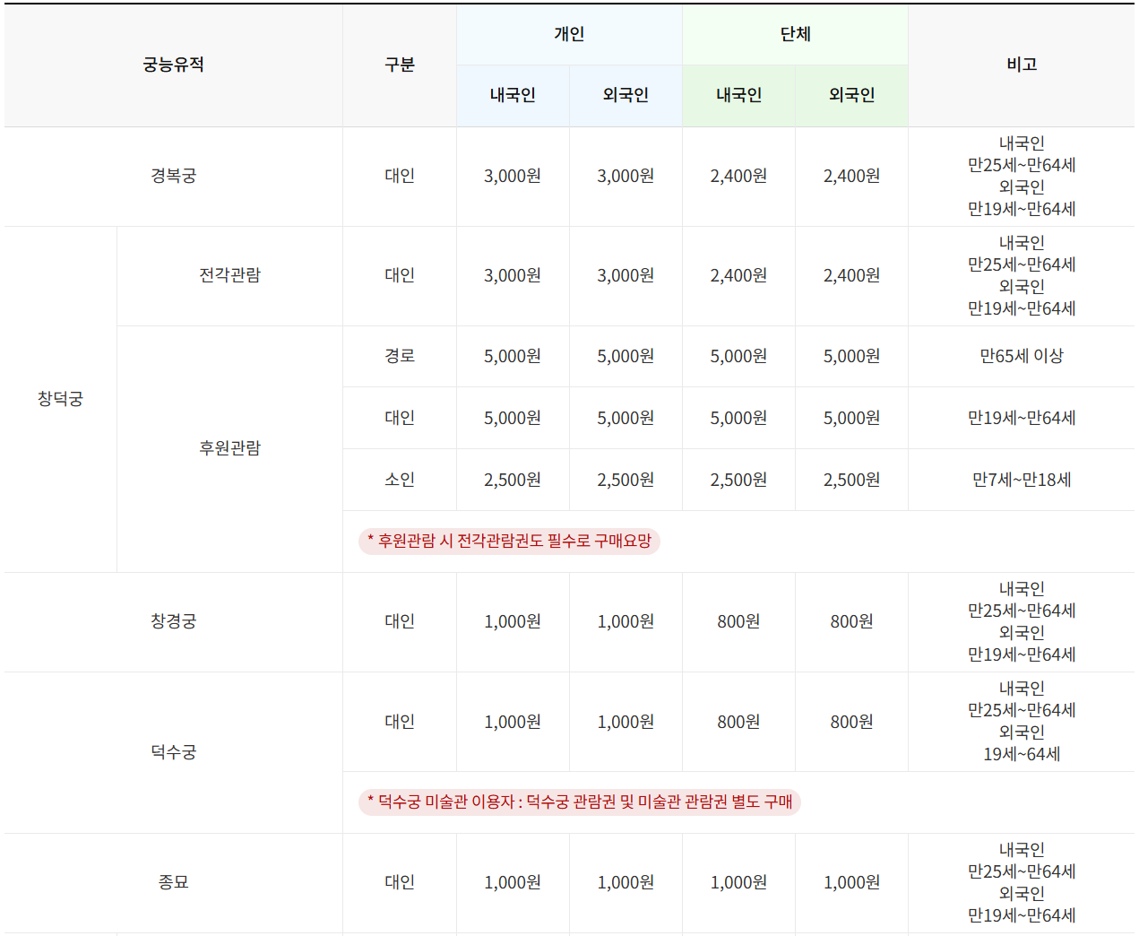Click 경복궁 개인 내국인 3,000원 price

click(513, 176)
